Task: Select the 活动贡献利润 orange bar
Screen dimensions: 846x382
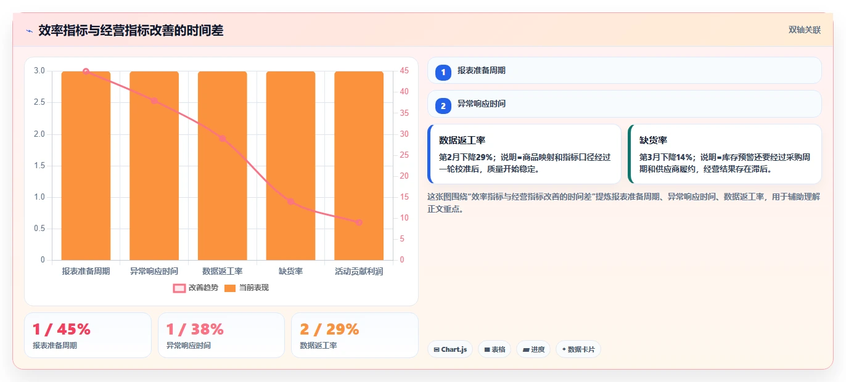Action: [x=359, y=165]
